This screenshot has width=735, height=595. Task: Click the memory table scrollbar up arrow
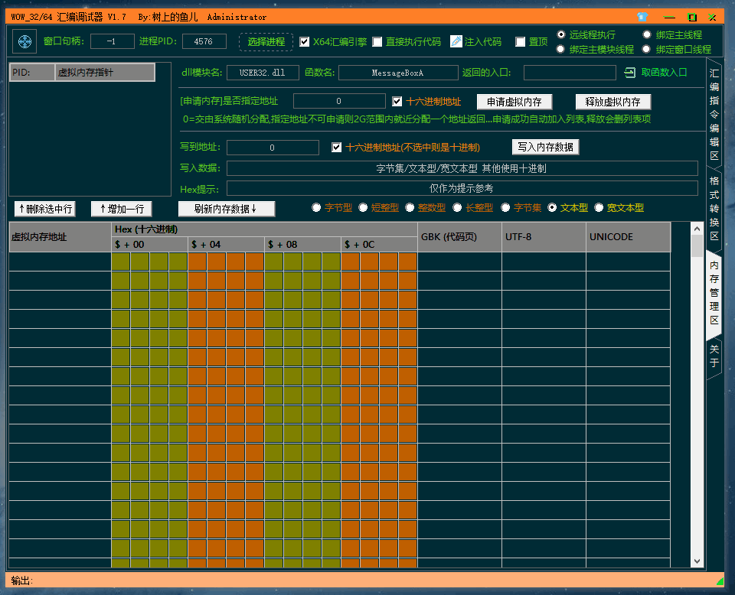[x=697, y=229]
